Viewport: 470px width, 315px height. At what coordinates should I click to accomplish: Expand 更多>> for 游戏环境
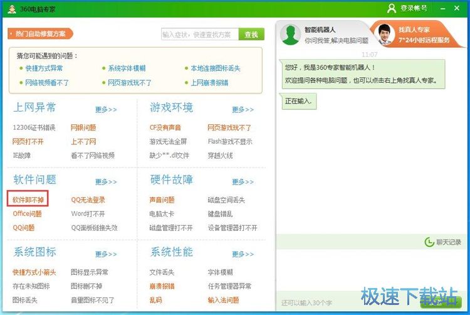(243, 110)
